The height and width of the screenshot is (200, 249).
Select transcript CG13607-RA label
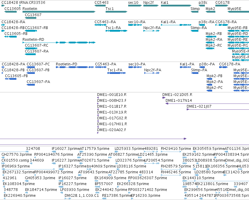point(37,51)
